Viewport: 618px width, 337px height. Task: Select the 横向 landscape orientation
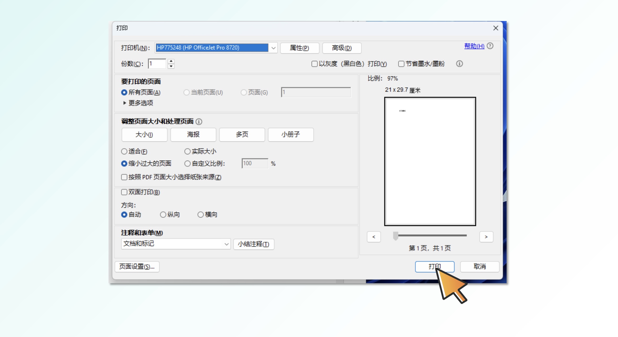[x=201, y=215]
